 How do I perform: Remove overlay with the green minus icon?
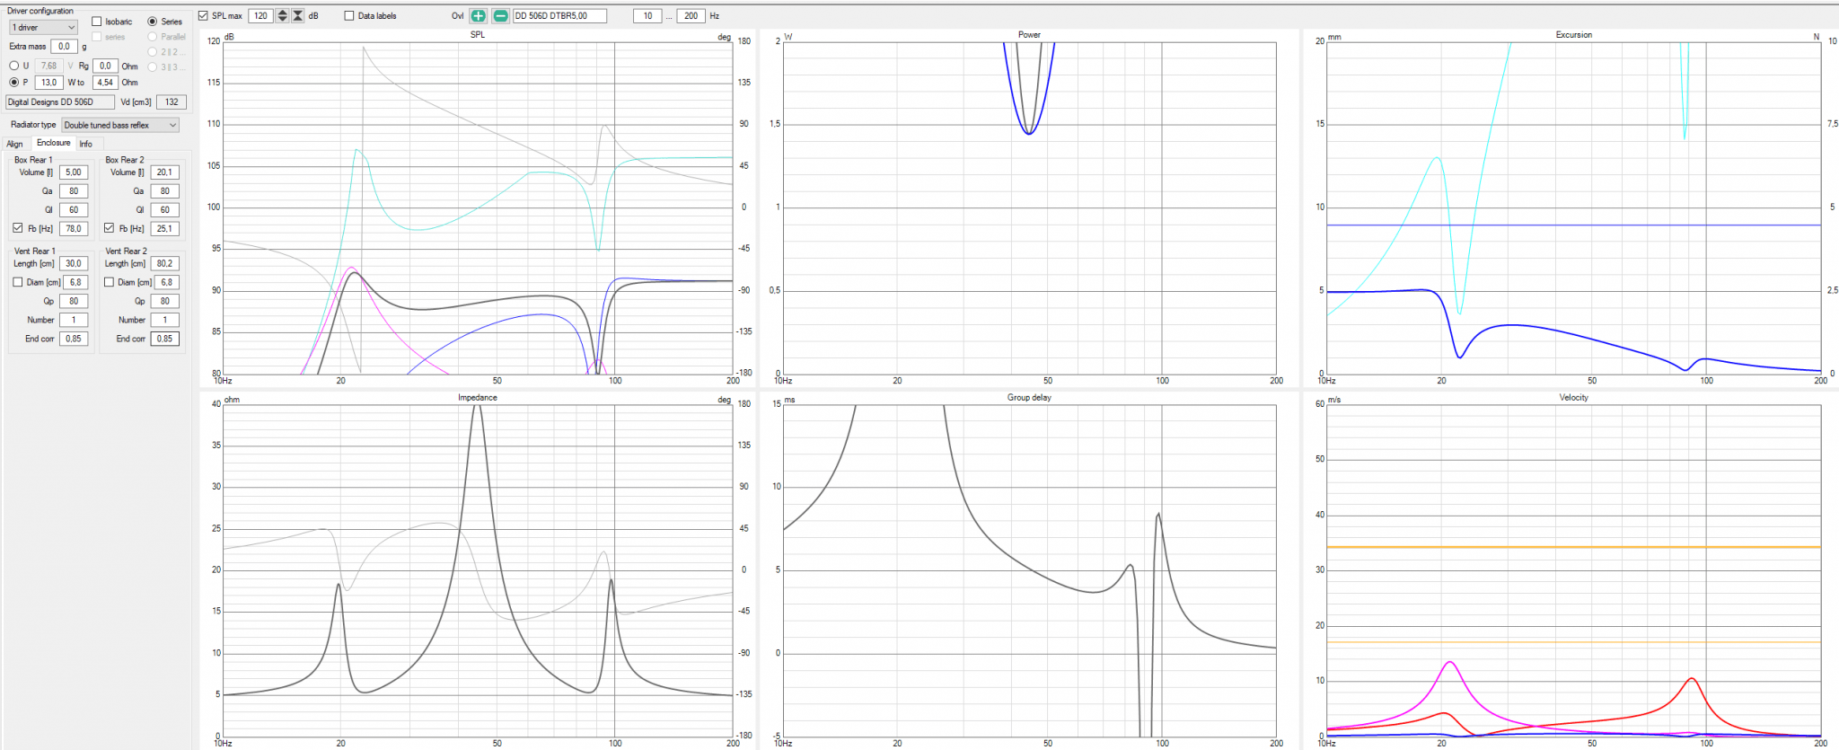point(500,16)
